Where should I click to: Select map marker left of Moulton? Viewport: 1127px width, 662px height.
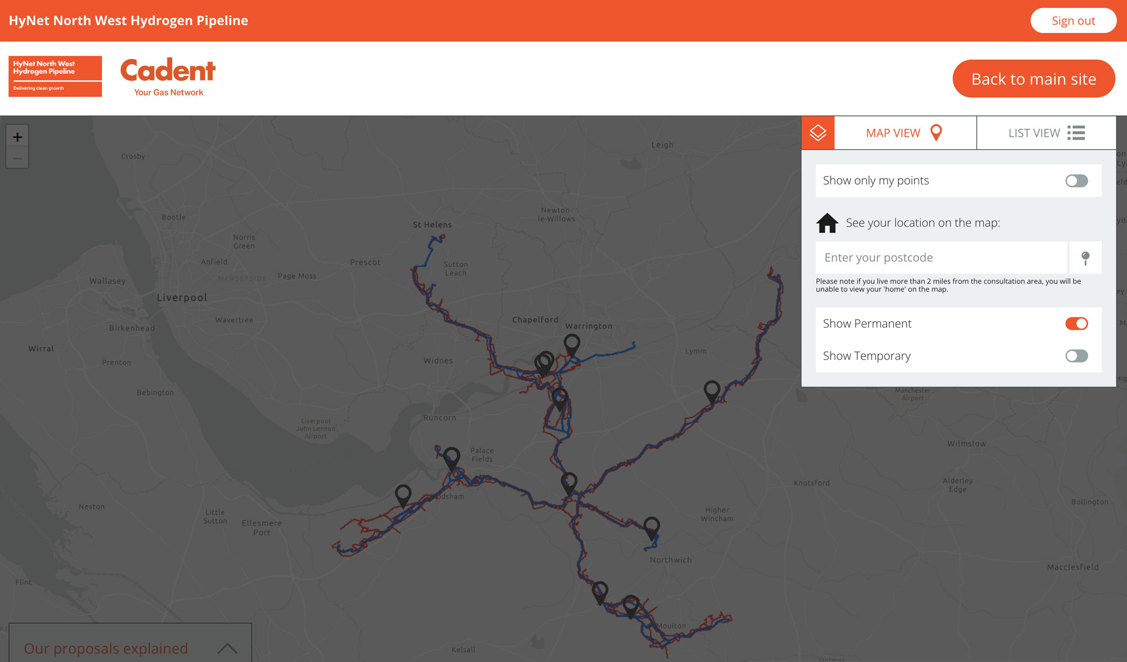[x=631, y=606]
